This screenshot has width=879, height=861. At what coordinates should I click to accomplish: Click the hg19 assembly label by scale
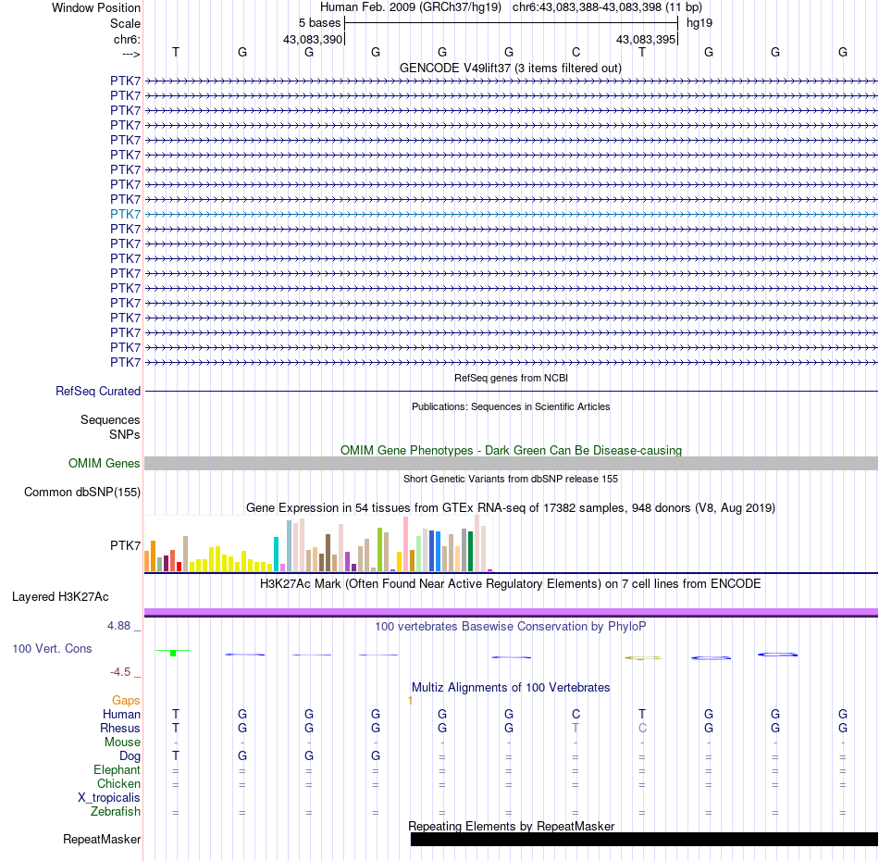point(699,23)
